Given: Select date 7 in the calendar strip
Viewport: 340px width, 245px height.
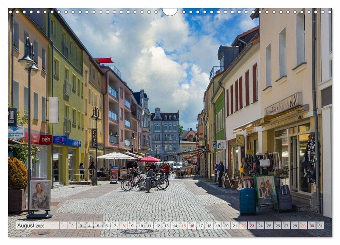Looking at the screenshot, I should [115, 225].
